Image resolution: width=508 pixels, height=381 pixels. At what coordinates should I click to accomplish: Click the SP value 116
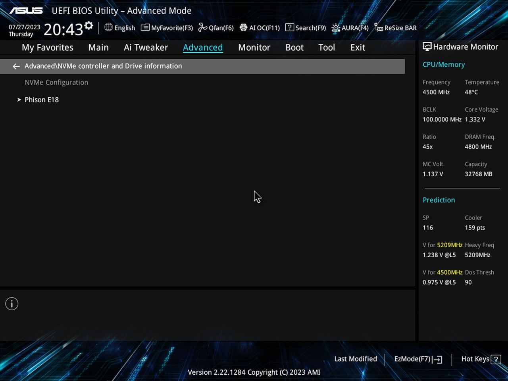point(428,228)
